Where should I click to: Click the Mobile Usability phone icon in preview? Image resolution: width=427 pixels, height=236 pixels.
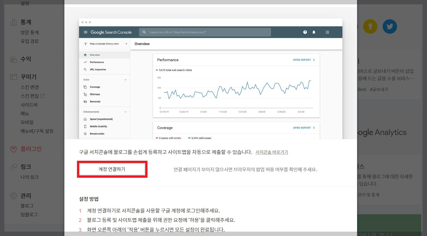[85, 126]
